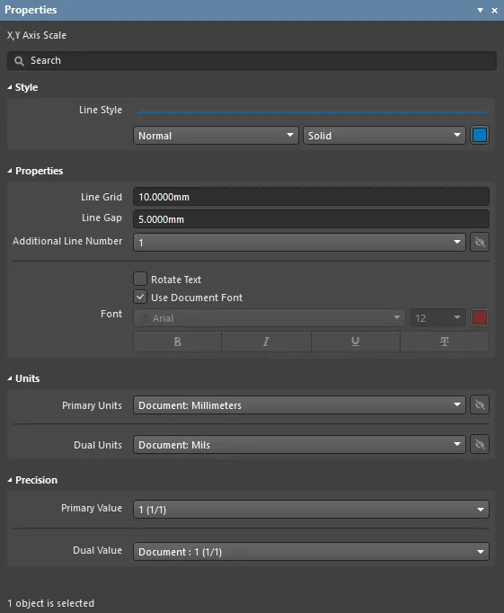Open the Normal line weight dropdown
This screenshot has height=613, width=504.
click(216, 135)
